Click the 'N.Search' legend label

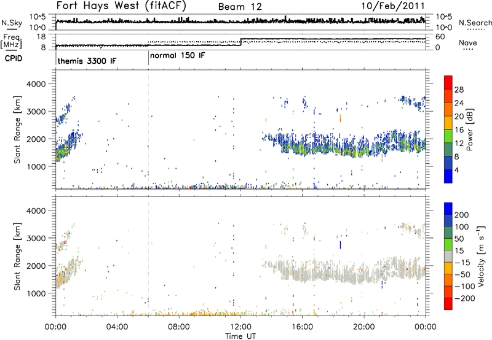(475, 23)
